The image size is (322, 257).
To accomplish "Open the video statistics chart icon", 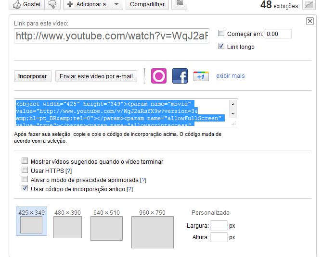I will point(309,4).
